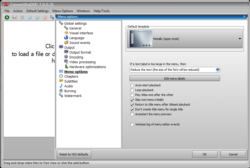The width and height of the screenshot is (250, 168).
Task: Click the green add file toolbar icon
Action: pyautogui.click(x=7, y=17)
